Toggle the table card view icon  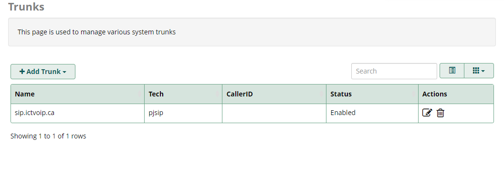click(452, 70)
